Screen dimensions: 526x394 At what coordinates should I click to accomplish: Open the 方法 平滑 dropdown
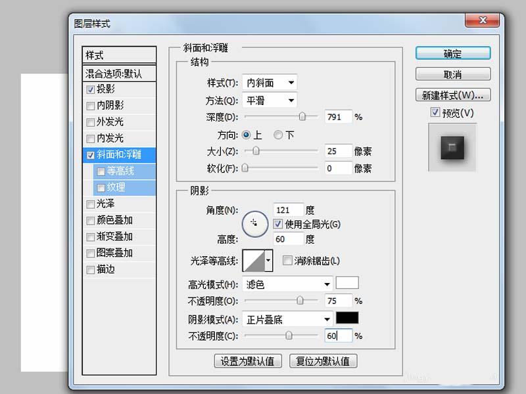coord(270,100)
